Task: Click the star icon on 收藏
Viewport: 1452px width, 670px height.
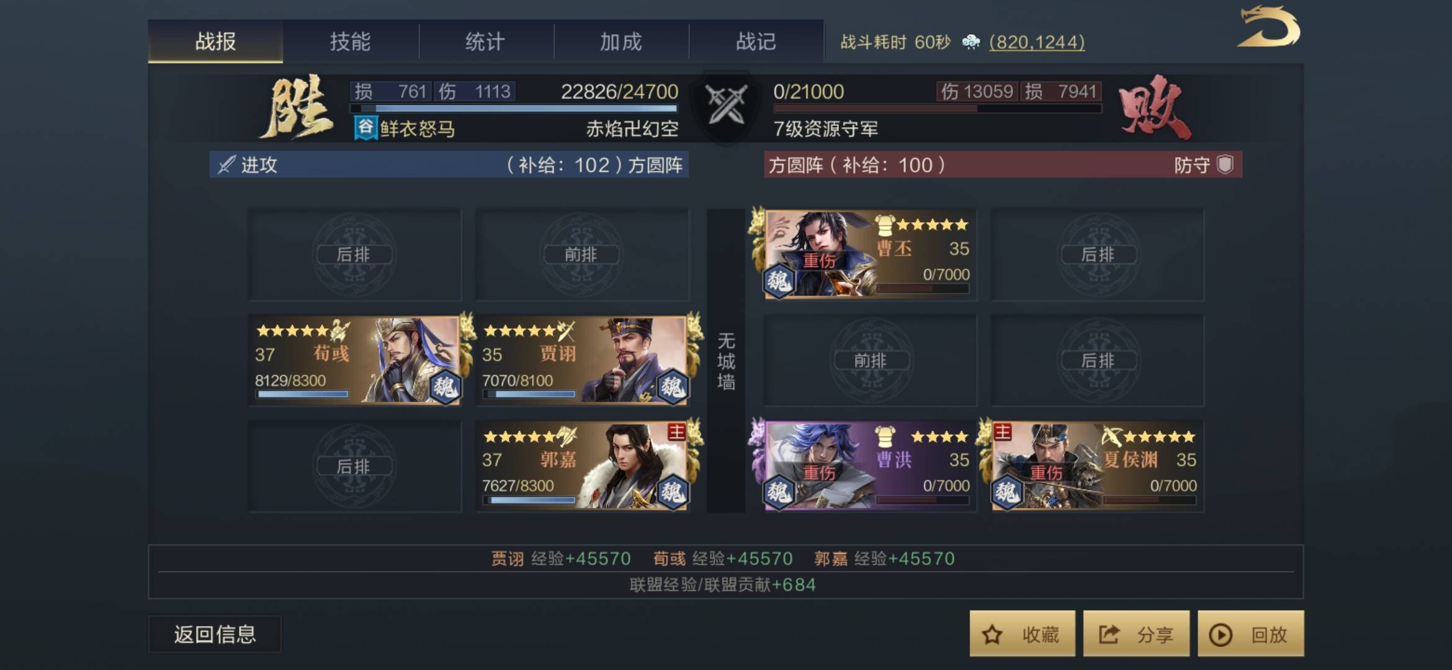Action: coord(992,634)
